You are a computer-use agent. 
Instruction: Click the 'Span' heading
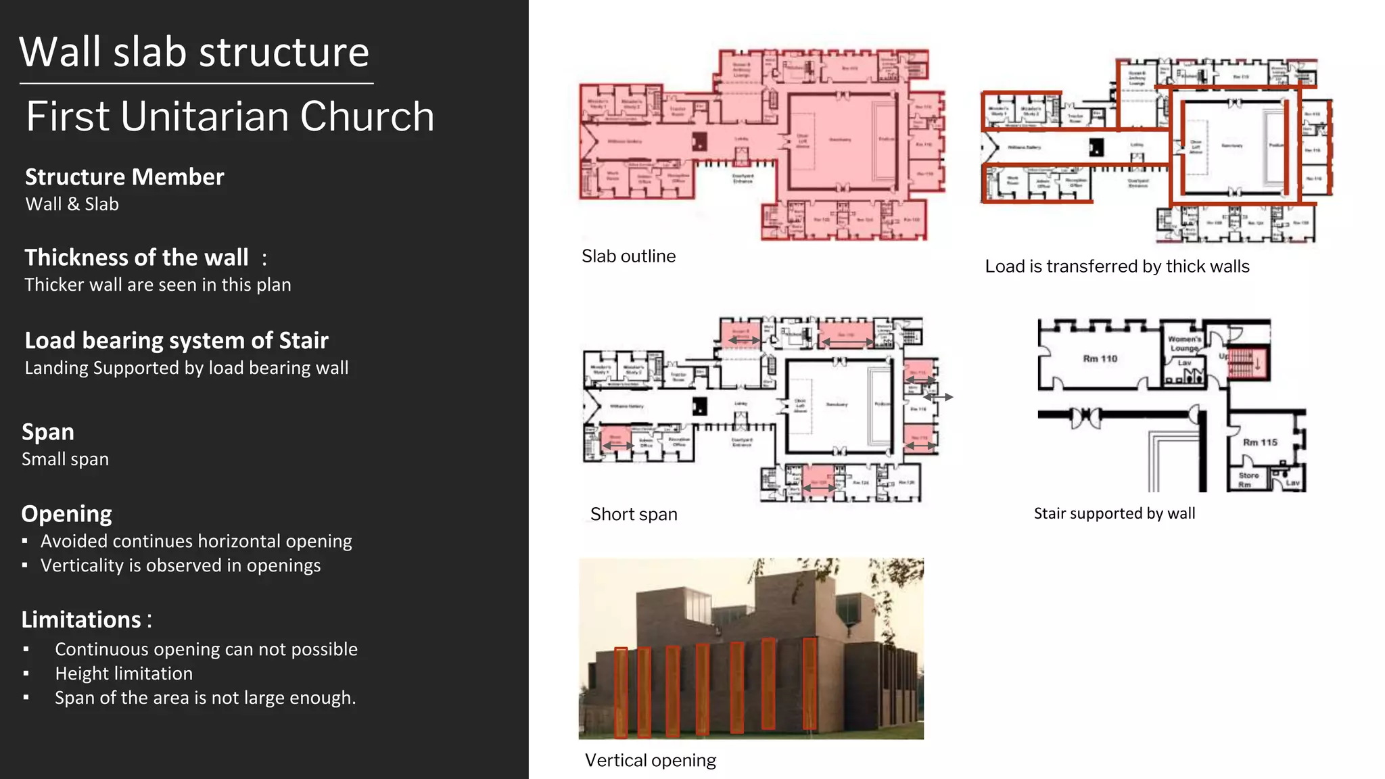[x=48, y=432]
